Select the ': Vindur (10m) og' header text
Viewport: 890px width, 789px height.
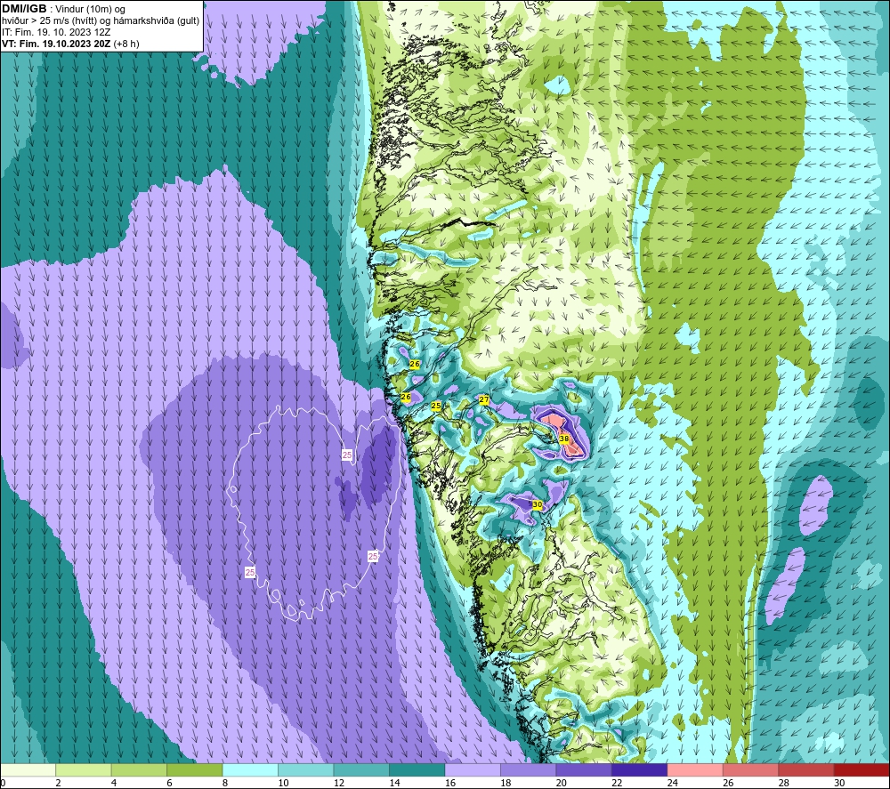click(x=87, y=9)
